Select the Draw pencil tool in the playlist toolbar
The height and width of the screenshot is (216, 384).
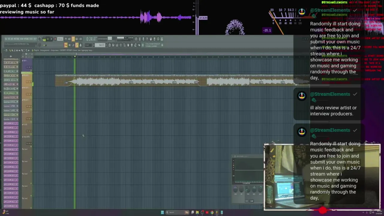click(10, 50)
